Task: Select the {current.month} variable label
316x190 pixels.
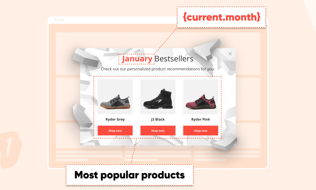Action: point(221,17)
